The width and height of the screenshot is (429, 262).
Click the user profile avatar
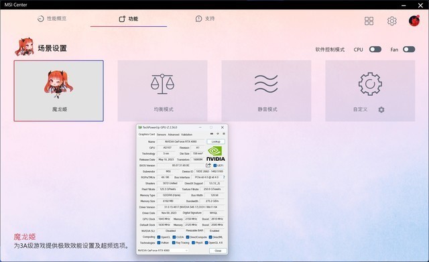[x=414, y=21]
